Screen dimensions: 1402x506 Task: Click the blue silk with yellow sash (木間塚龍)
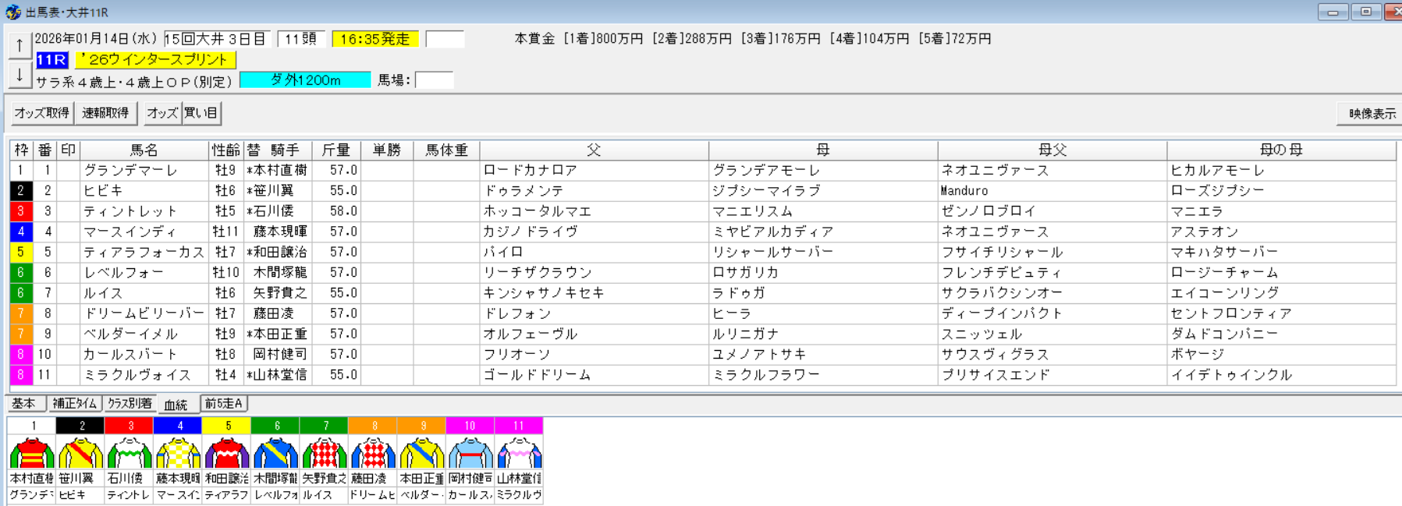(275, 453)
